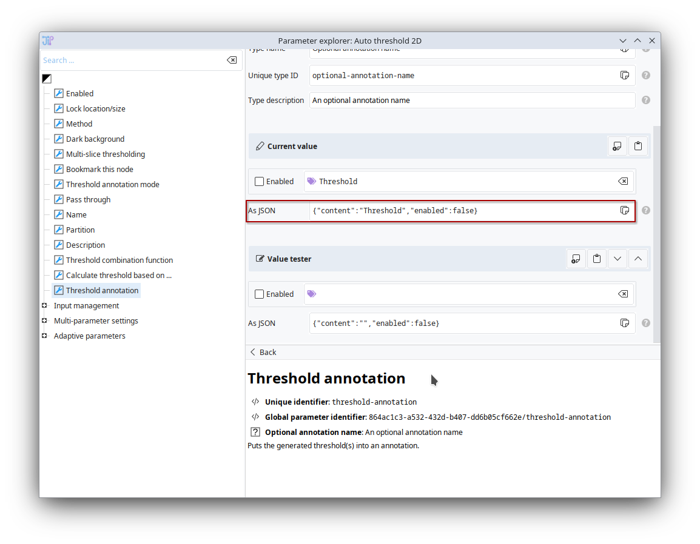This screenshot has width=700, height=544.
Task: Copy the Value tester JSON string
Action: pyautogui.click(x=625, y=323)
